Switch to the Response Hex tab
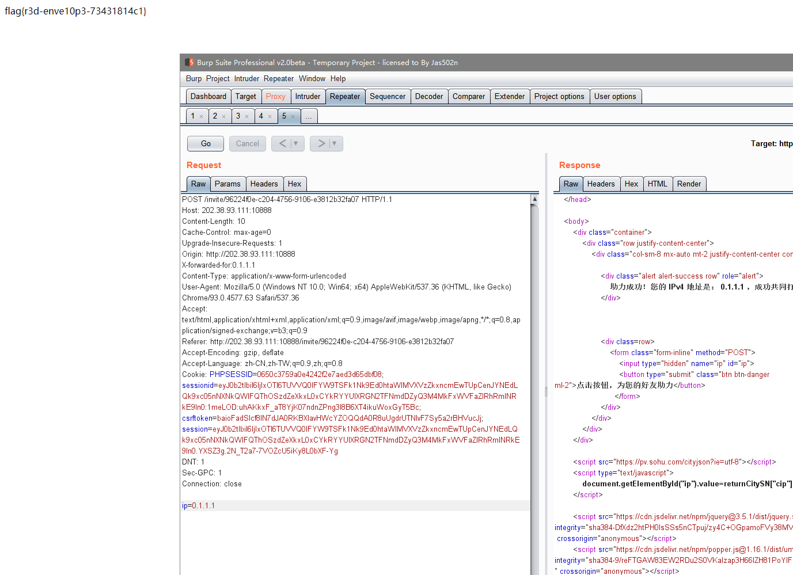The image size is (793, 575). click(x=632, y=184)
